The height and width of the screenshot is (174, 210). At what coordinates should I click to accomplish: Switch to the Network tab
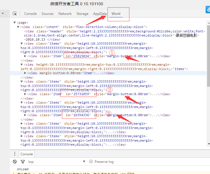65,14
